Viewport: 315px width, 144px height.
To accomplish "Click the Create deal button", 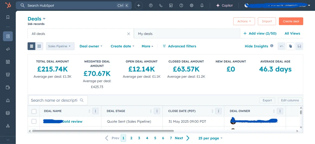I will point(291,21).
